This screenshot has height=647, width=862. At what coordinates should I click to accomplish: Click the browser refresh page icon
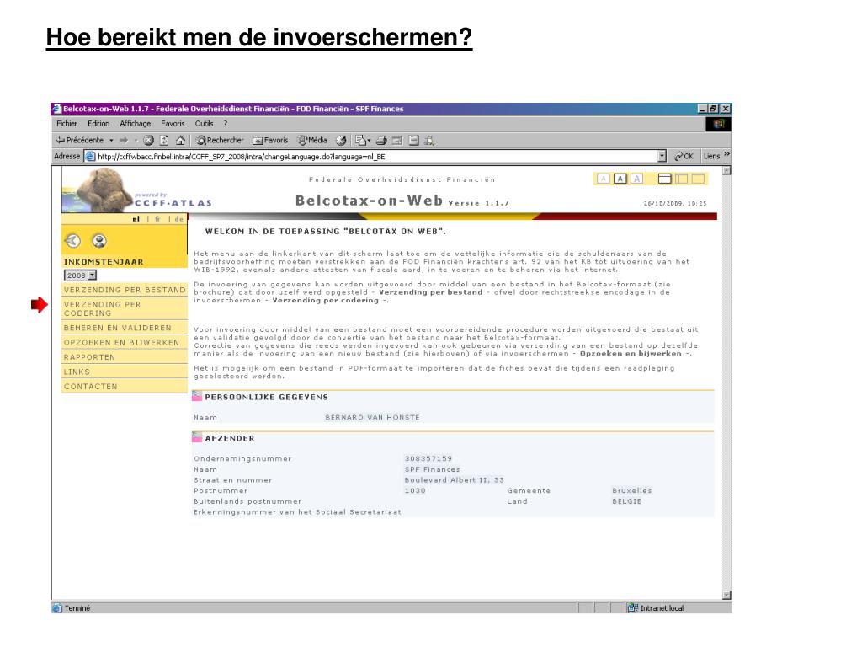tap(164, 141)
